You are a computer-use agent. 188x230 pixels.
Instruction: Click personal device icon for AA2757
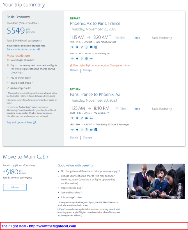coord(86,130)
